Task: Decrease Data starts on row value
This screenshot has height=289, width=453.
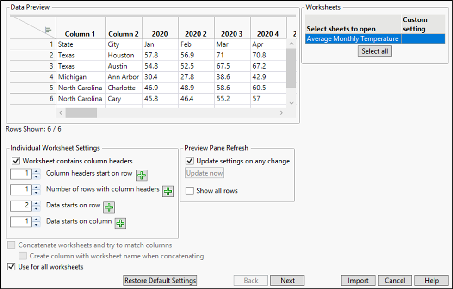Action: click(x=36, y=208)
